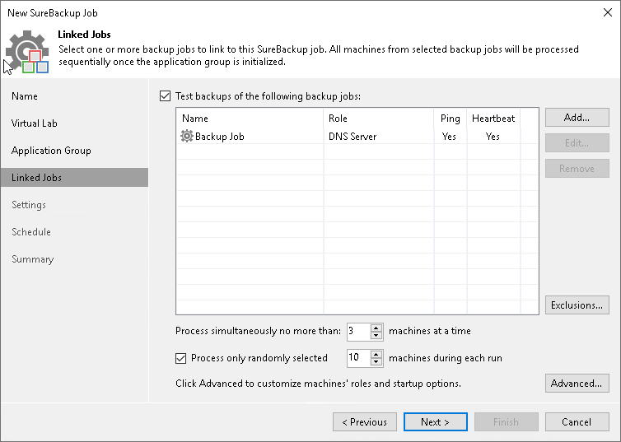Screen dimensions: 621x442
Task: Go to the Virtual Lab step
Action: click(34, 123)
